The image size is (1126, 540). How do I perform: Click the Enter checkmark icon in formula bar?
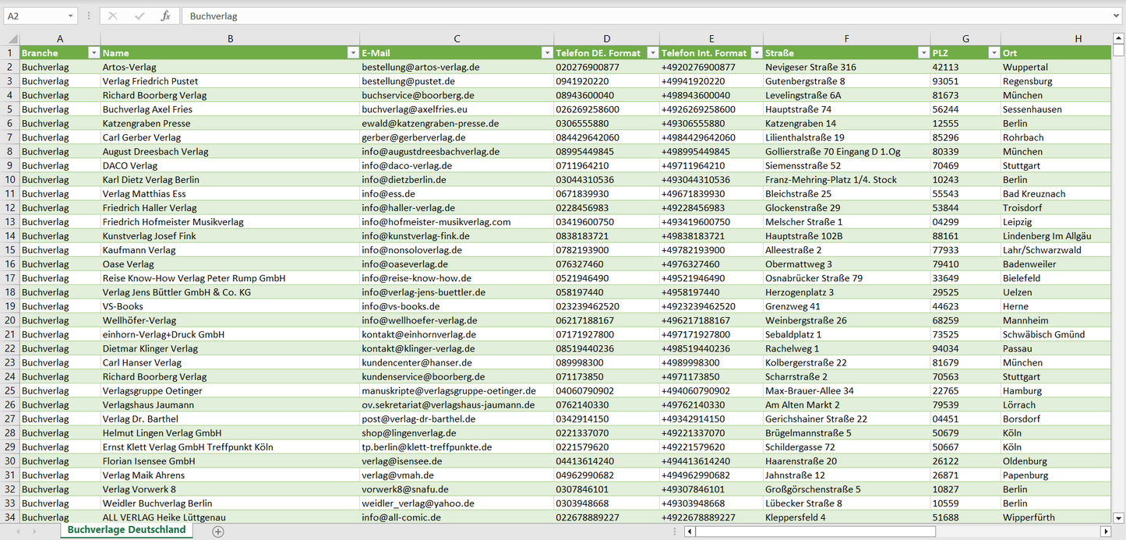(x=139, y=16)
